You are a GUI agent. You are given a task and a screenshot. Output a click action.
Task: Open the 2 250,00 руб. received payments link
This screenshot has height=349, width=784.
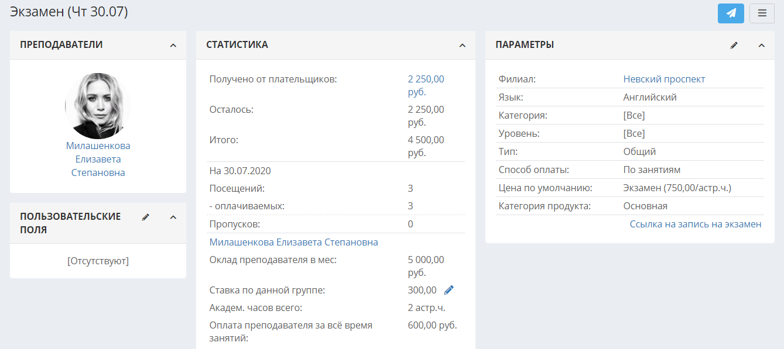click(x=426, y=85)
